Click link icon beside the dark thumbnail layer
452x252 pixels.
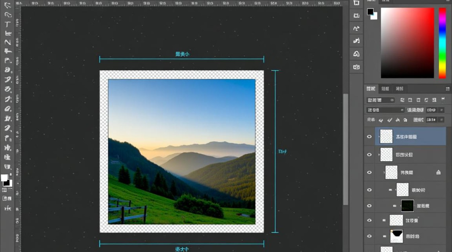coord(395,206)
